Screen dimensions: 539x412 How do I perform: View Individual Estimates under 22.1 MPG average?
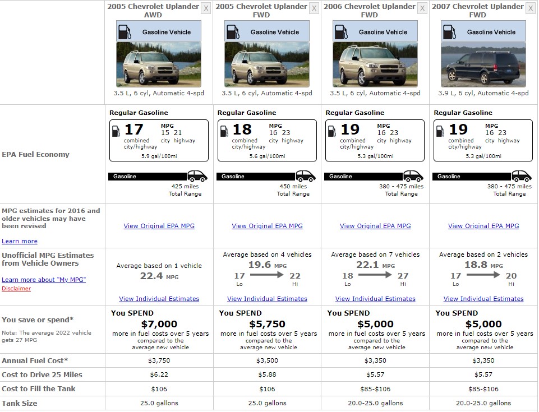click(x=375, y=299)
